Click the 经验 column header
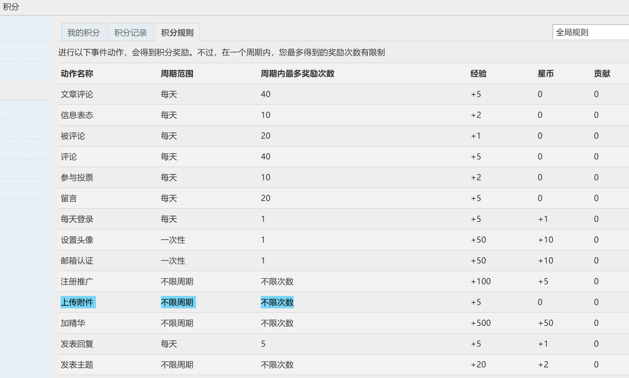The height and width of the screenshot is (378, 629). (478, 73)
